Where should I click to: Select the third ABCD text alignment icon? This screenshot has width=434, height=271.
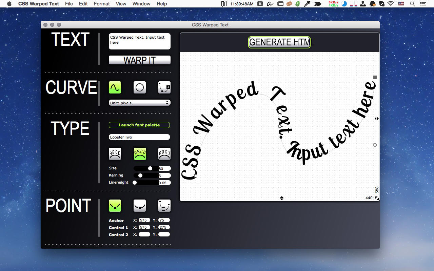tap(164, 153)
